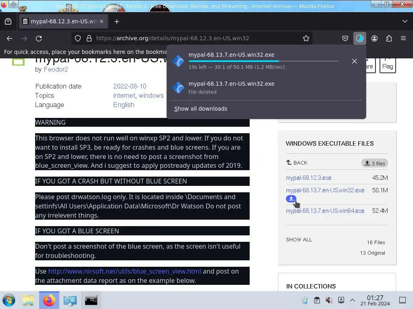Image resolution: width=413 pixels, height=309 pixels.
Task: Open the 13 Original files link
Action: click(x=372, y=253)
